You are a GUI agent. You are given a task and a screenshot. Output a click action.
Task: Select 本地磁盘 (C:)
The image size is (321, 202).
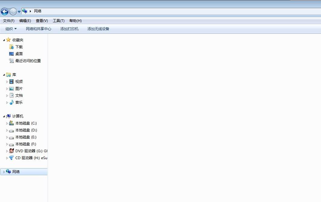tap(26, 123)
